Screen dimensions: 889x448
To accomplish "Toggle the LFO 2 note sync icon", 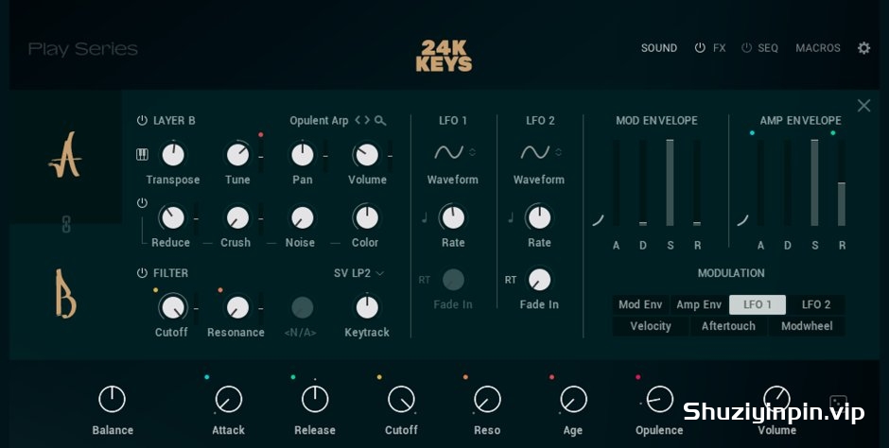I will (x=511, y=217).
